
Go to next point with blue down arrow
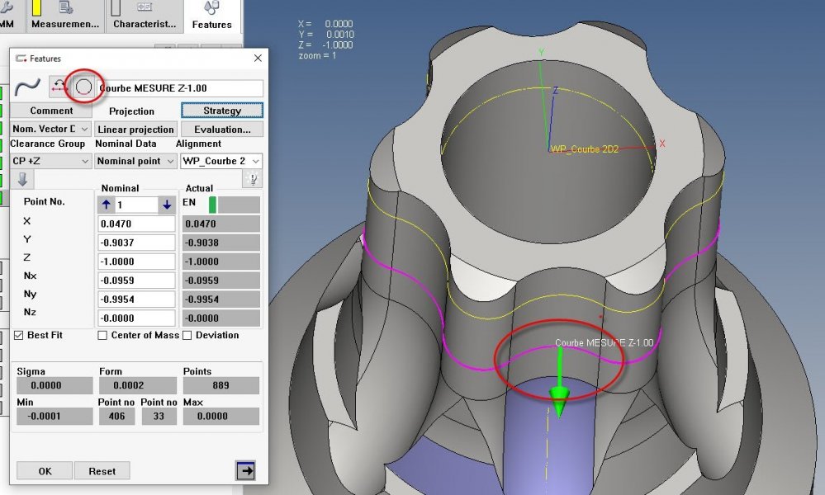[166, 205]
